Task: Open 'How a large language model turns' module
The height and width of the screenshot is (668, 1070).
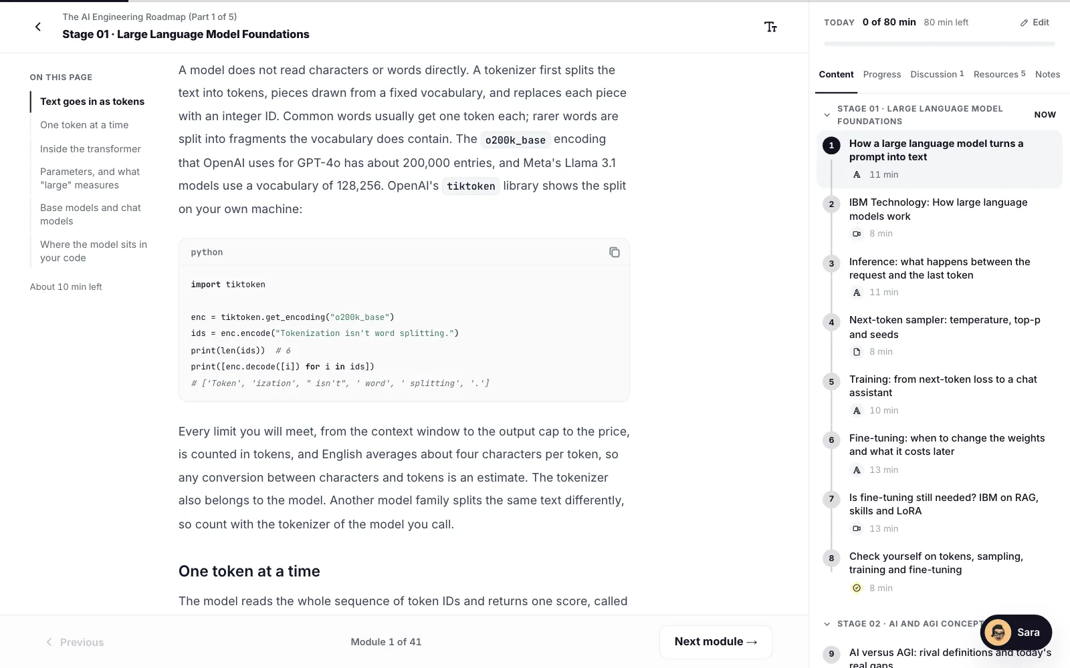Action: (939, 159)
